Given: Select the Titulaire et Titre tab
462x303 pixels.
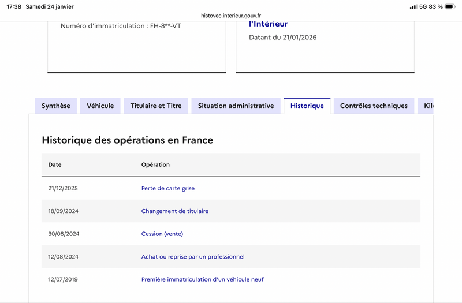Looking at the screenshot, I should pos(156,106).
